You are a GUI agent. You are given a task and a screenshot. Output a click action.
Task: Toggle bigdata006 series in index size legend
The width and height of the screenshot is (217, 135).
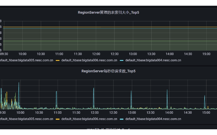[89, 60]
